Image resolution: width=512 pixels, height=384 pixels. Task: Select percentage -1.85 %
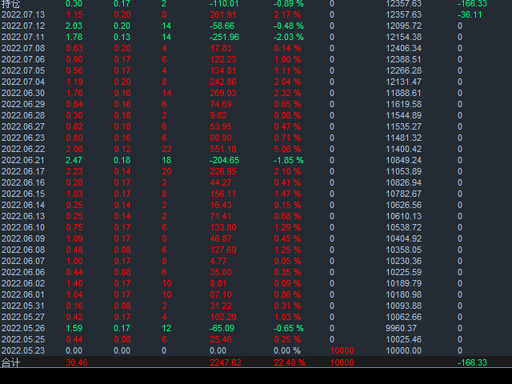[289, 160]
